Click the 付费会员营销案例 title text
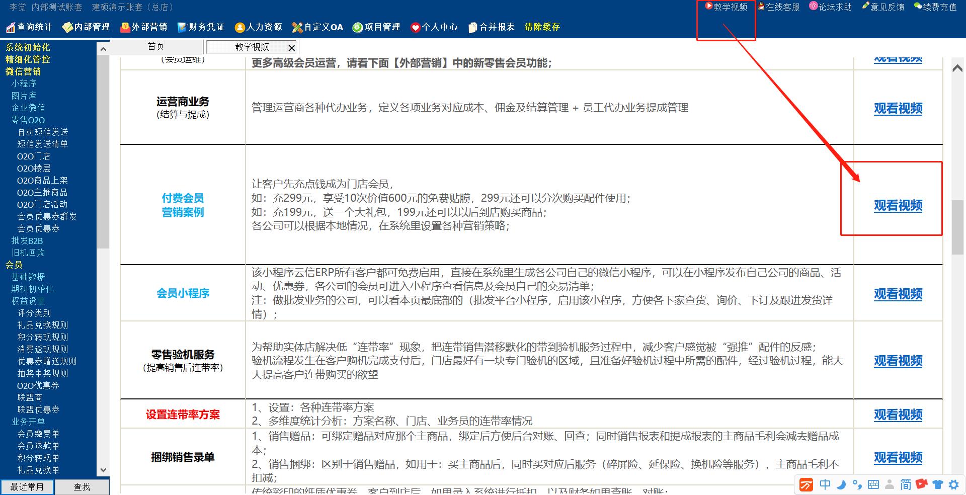966x495 pixels. coord(183,205)
